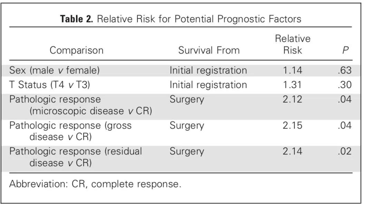Click Initial registration in Sex row
365x208 pixels.
(x=208, y=71)
